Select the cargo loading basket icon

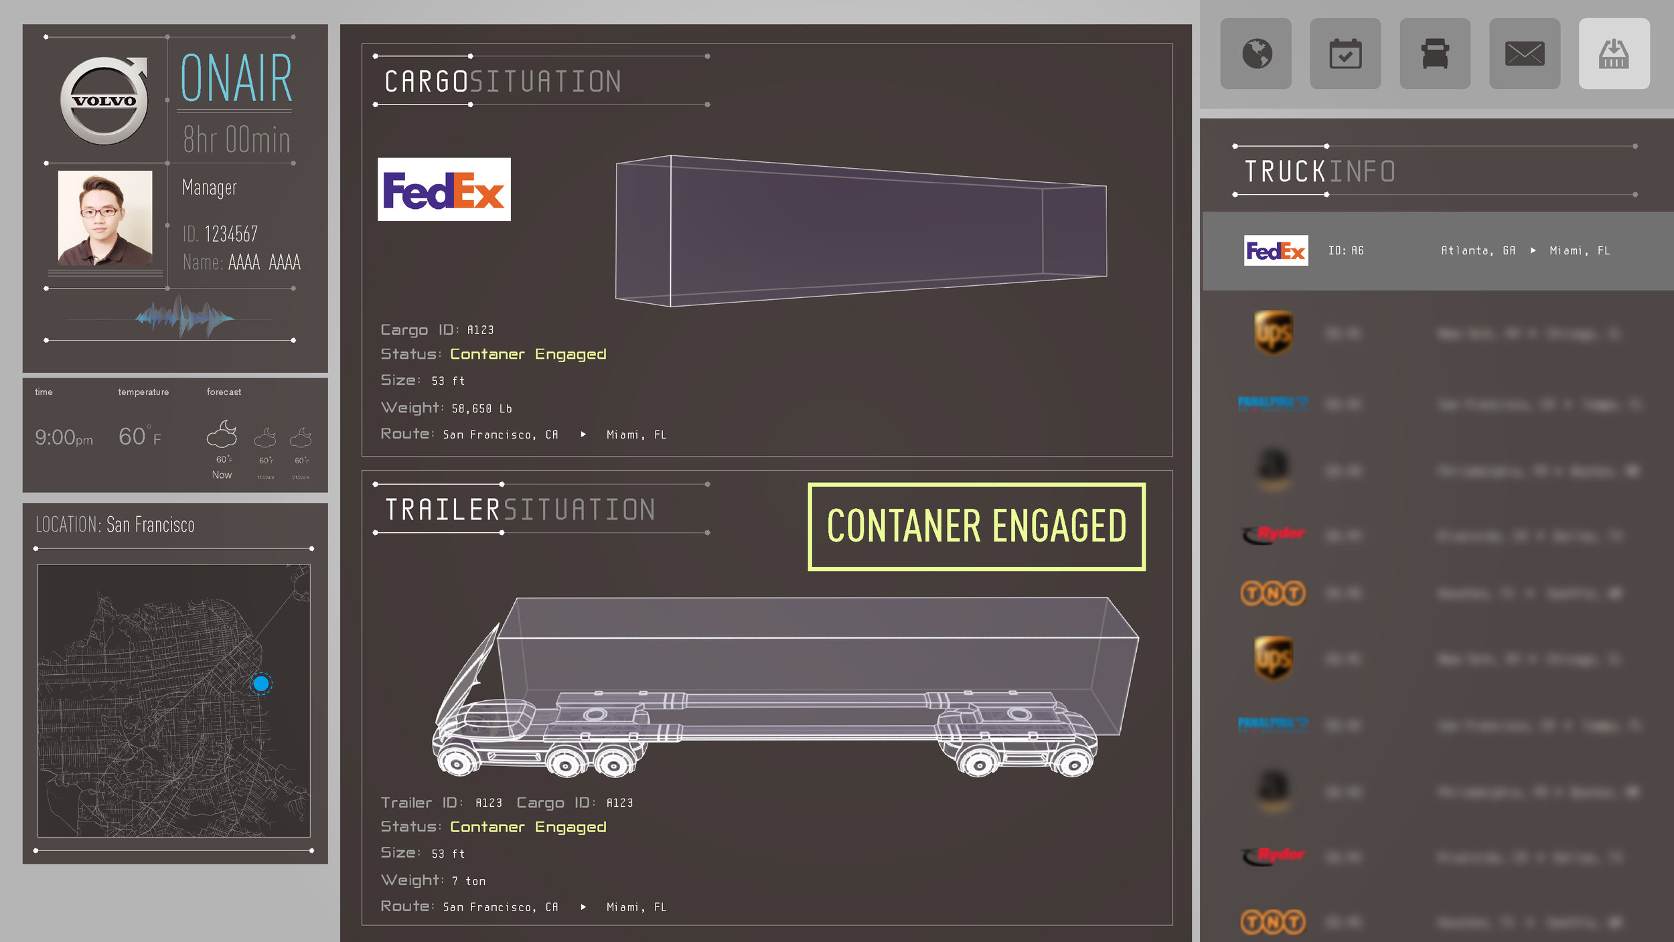(x=1614, y=54)
